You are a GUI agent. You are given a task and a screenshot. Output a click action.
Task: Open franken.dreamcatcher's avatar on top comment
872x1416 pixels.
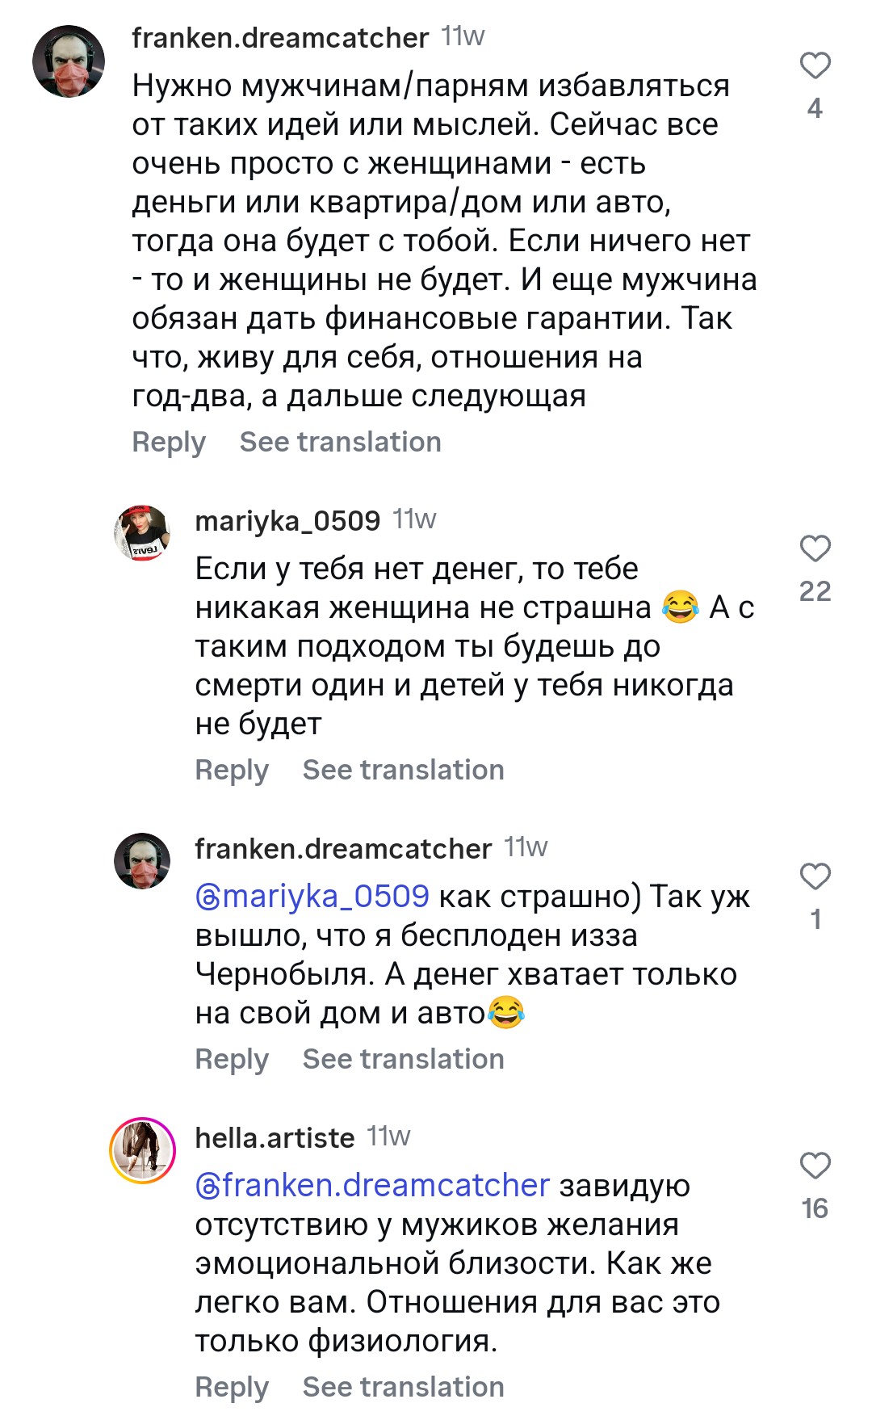click(69, 61)
